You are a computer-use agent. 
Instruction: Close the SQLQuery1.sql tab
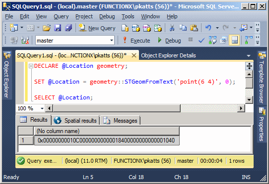coord(134,55)
